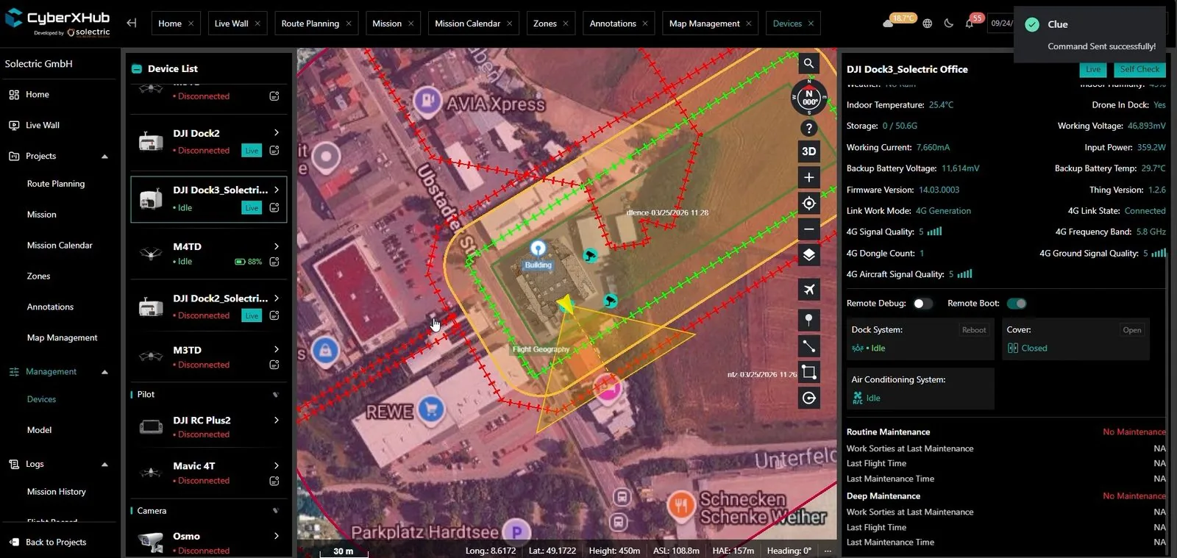
Task: Open details icon for M4TD device
Action: [x=274, y=262]
